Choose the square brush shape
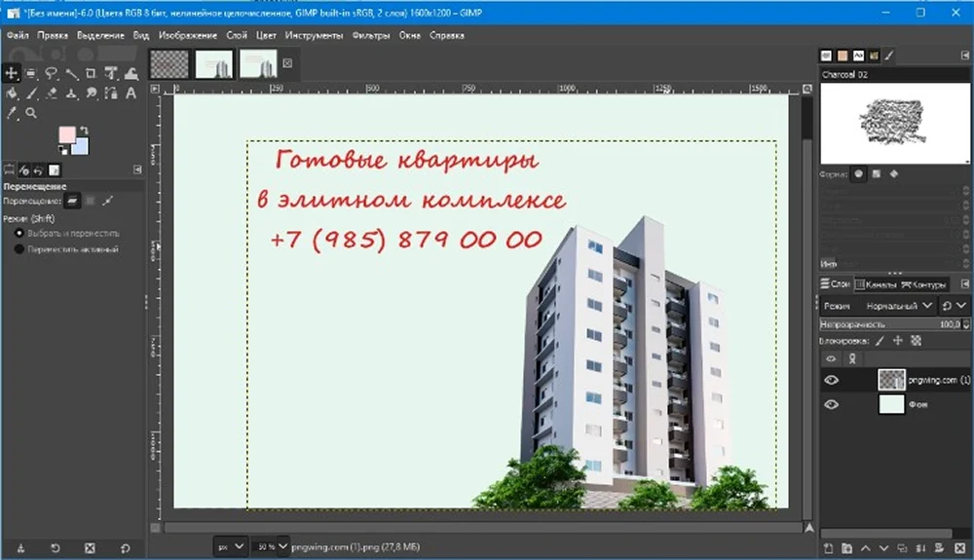974x560 pixels. [877, 174]
